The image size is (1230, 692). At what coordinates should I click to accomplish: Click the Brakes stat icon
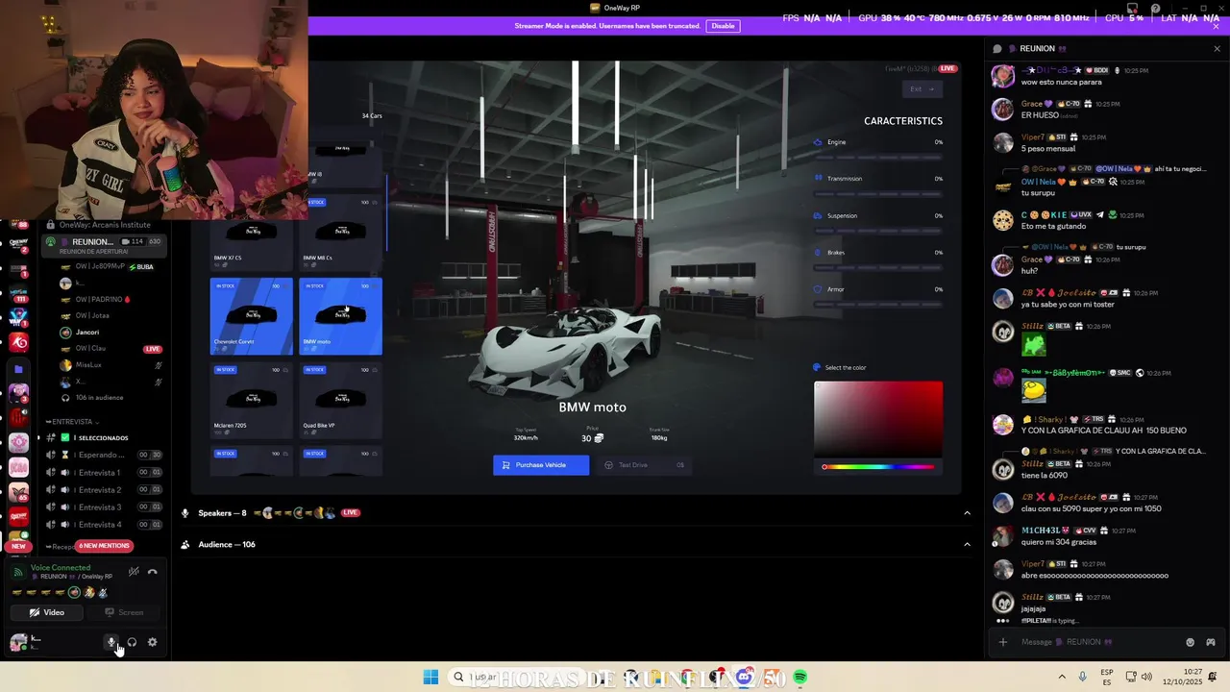[x=819, y=253]
